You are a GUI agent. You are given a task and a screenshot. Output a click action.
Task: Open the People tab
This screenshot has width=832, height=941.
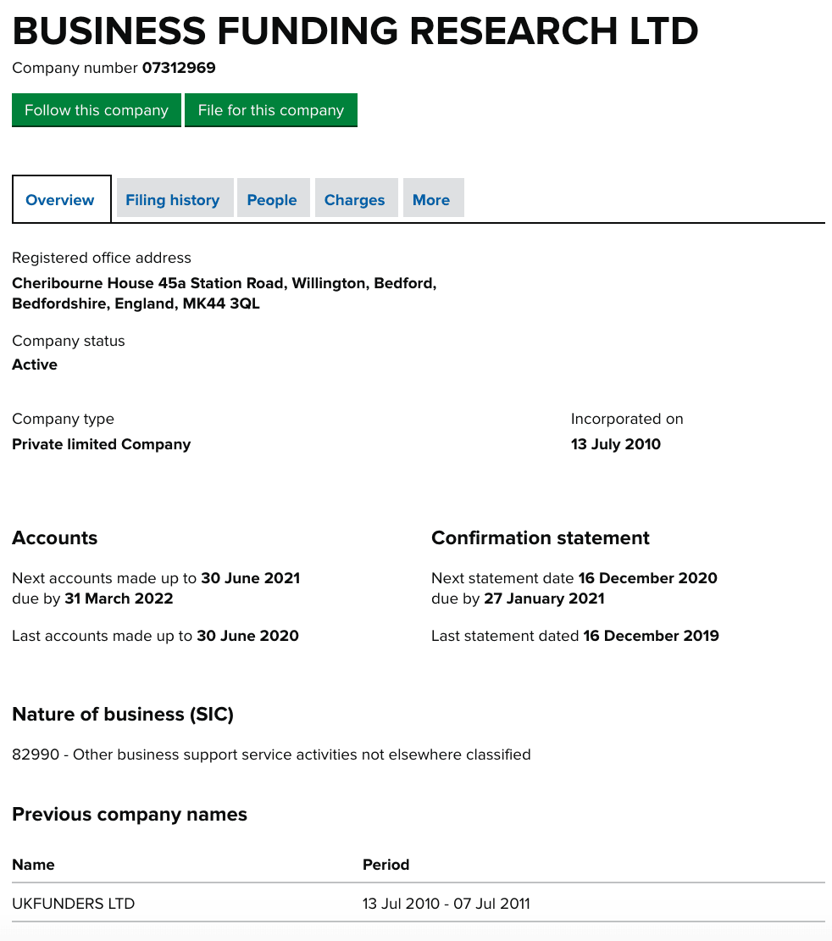point(272,200)
